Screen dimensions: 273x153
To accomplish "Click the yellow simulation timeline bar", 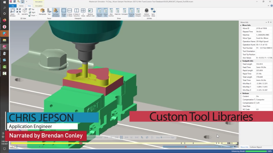I will (125, 143).
